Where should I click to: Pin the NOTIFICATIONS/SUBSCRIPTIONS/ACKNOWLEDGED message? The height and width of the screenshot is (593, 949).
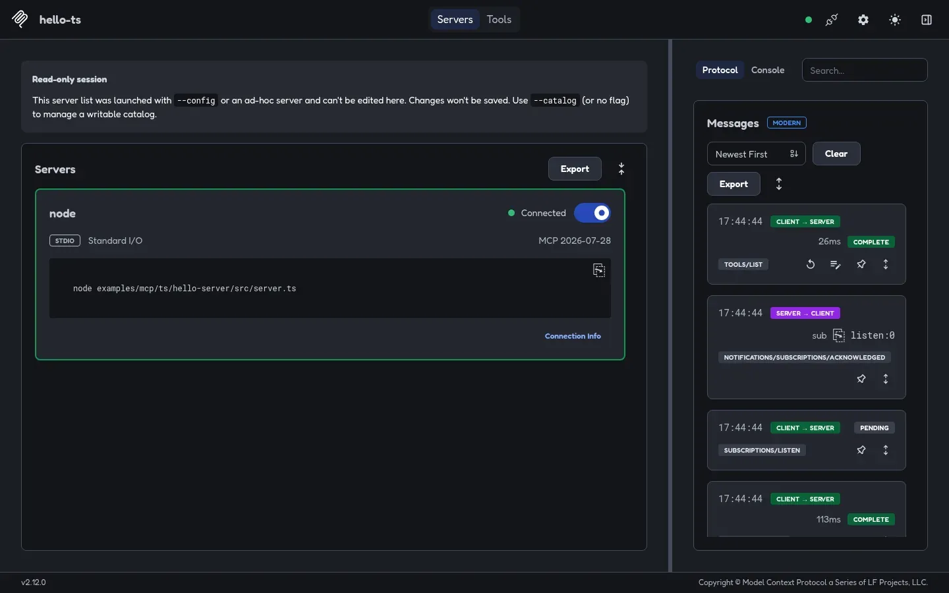coord(861,379)
